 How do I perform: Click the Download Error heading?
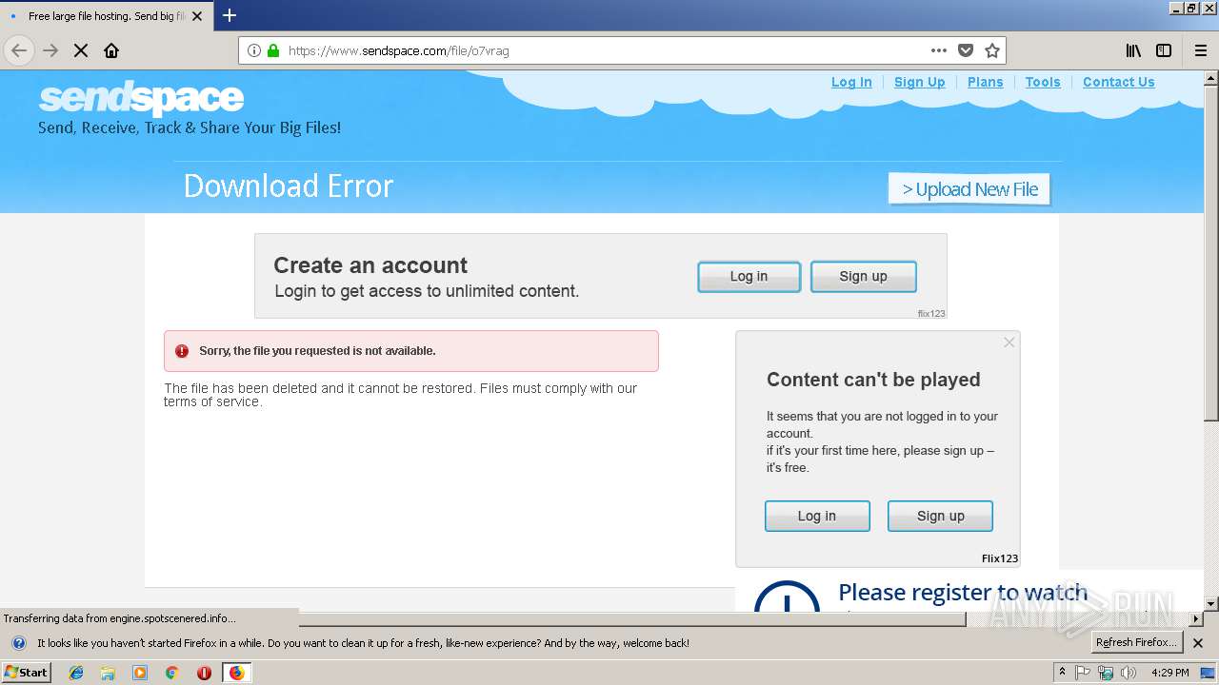pyautogui.click(x=289, y=186)
